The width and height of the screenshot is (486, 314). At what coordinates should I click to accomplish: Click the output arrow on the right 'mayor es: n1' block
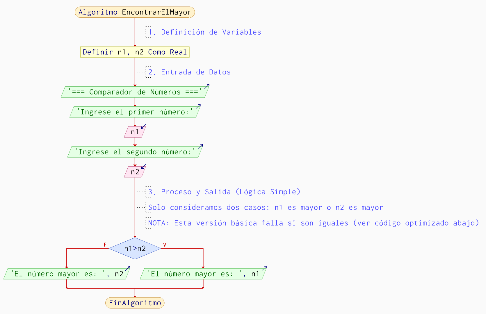pos(264,268)
